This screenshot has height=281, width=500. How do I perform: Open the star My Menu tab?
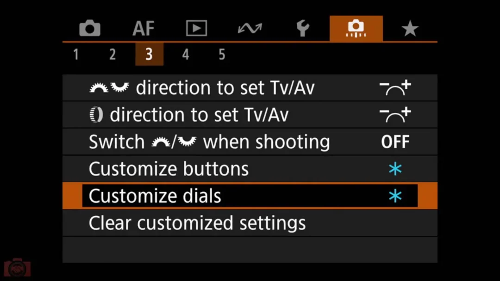(410, 28)
